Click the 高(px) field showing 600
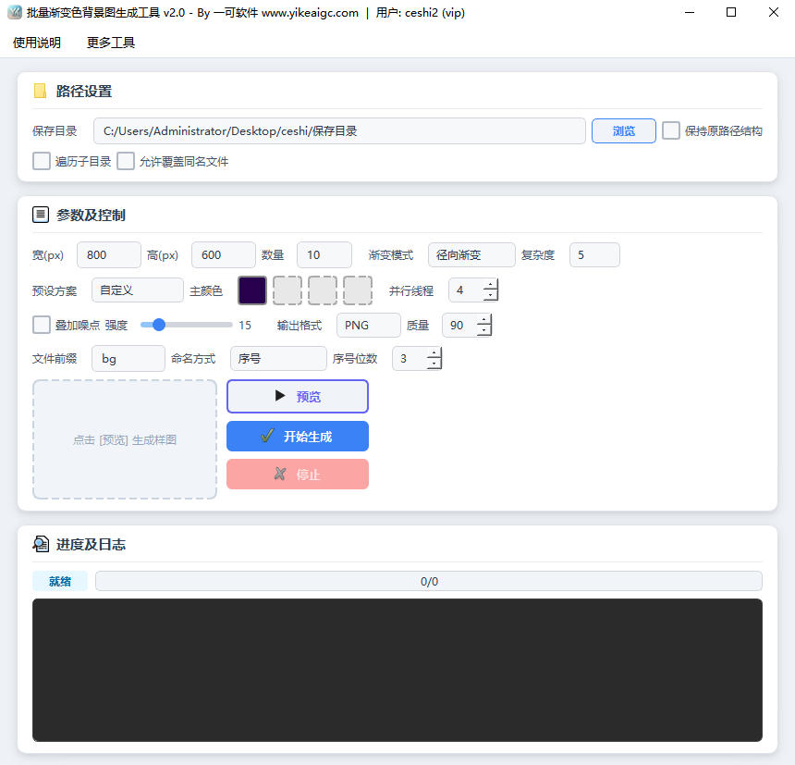The width and height of the screenshot is (795, 765). [224, 254]
